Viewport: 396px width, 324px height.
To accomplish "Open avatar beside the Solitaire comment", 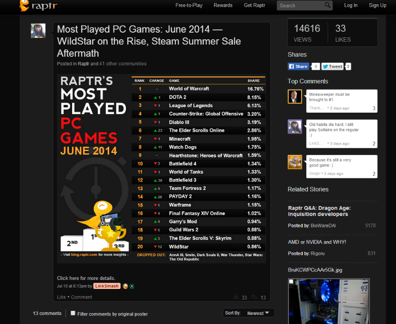I will pos(295,126).
